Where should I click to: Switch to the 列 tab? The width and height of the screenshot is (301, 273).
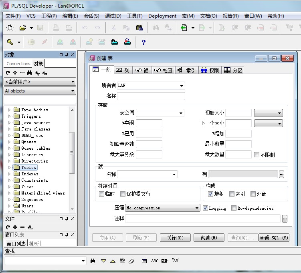point(123,70)
